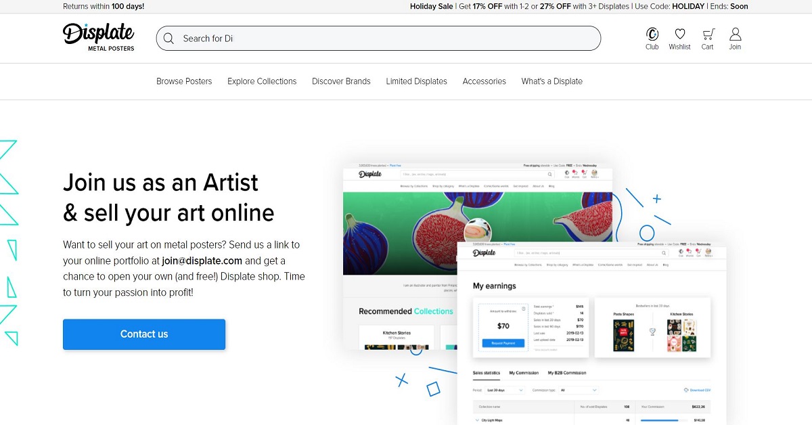812x425 pixels.
Task: Open What's a Displate page
Action: coord(551,81)
